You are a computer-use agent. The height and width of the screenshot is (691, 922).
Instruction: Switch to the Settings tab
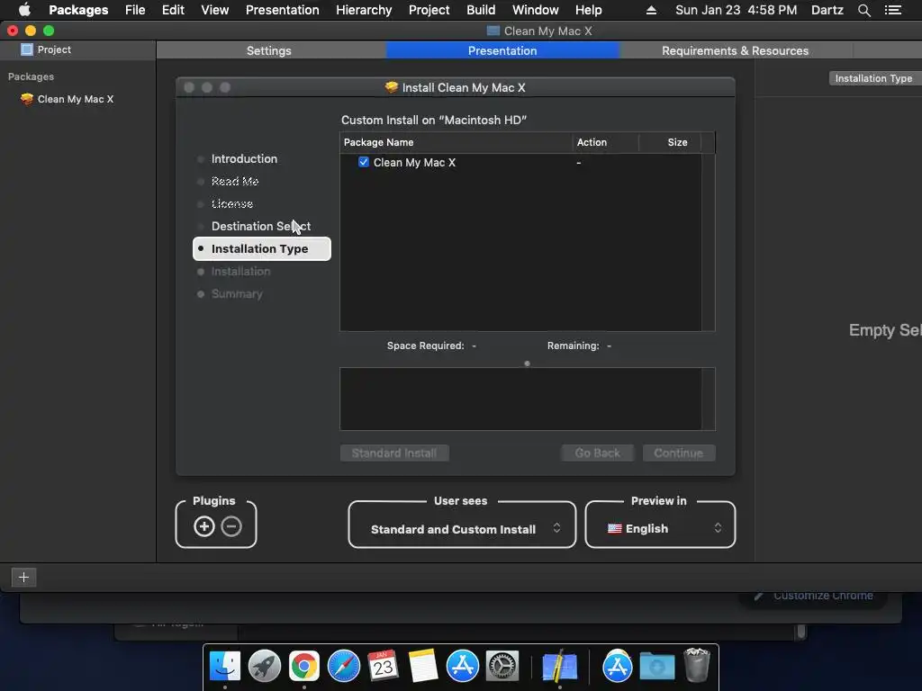click(268, 50)
